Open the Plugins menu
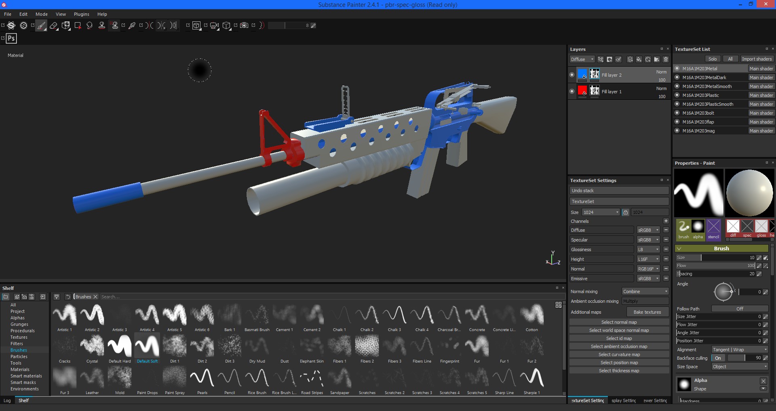 coord(82,14)
